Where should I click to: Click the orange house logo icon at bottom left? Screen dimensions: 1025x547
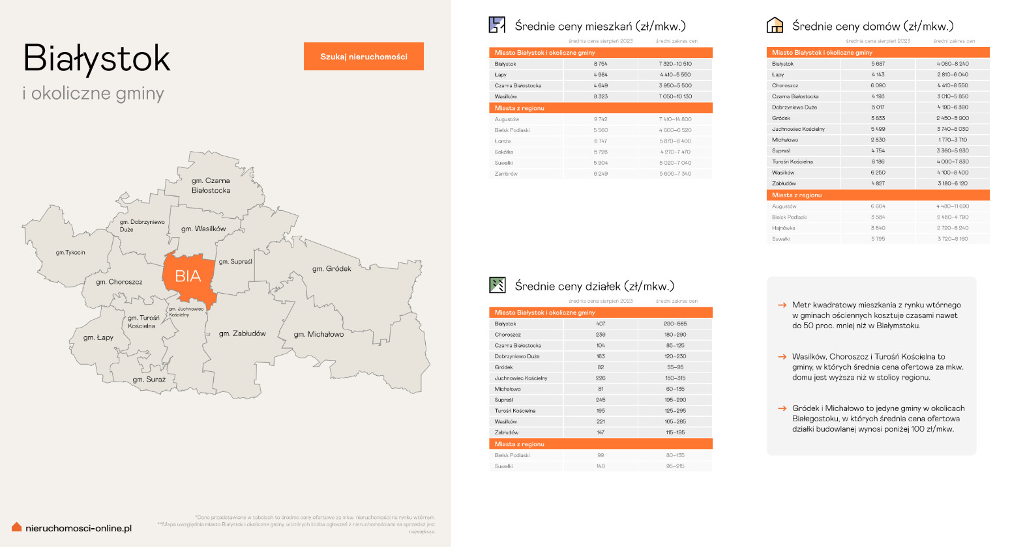17,527
